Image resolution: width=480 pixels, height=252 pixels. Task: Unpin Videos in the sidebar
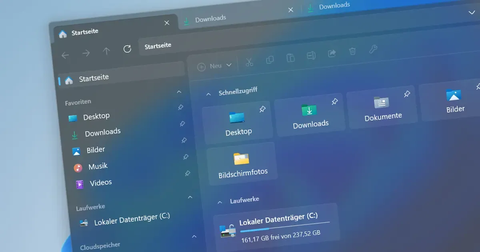pyautogui.click(x=187, y=174)
